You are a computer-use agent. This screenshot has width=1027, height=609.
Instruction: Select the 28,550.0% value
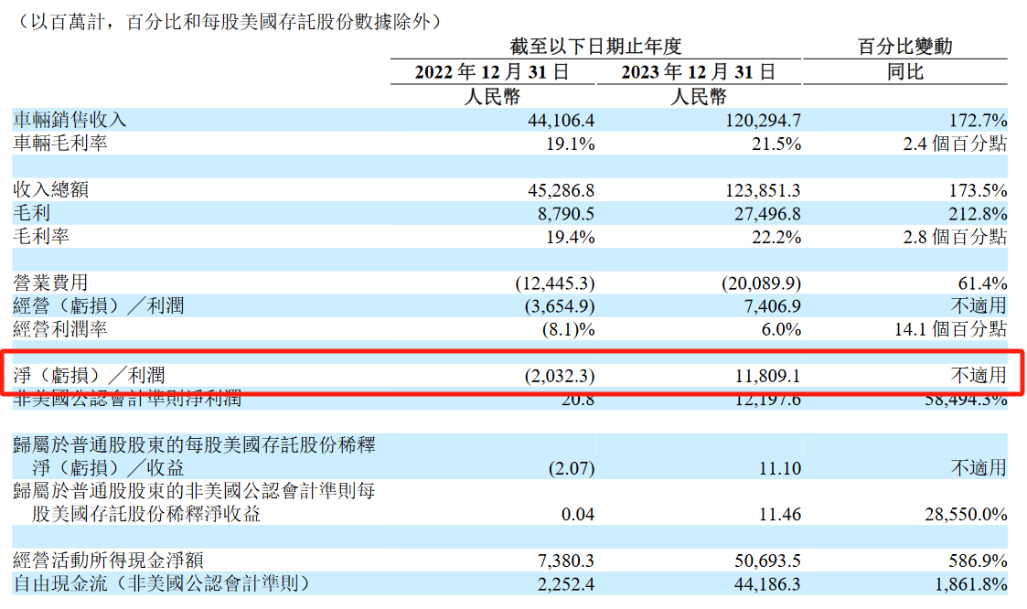click(966, 516)
